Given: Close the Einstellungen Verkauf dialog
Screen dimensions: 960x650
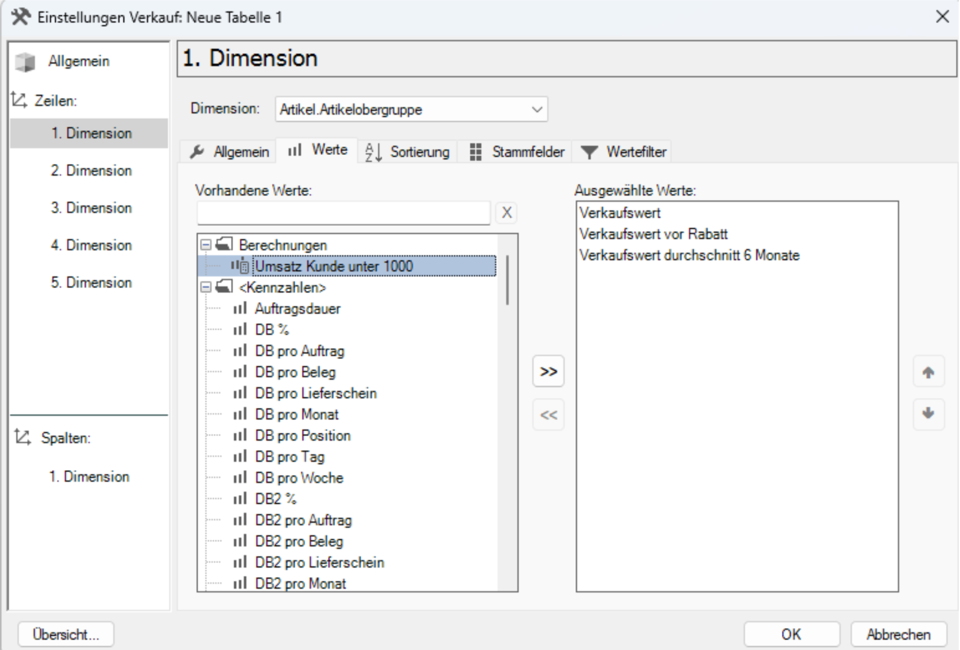Looking at the screenshot, I should point(942,17).
